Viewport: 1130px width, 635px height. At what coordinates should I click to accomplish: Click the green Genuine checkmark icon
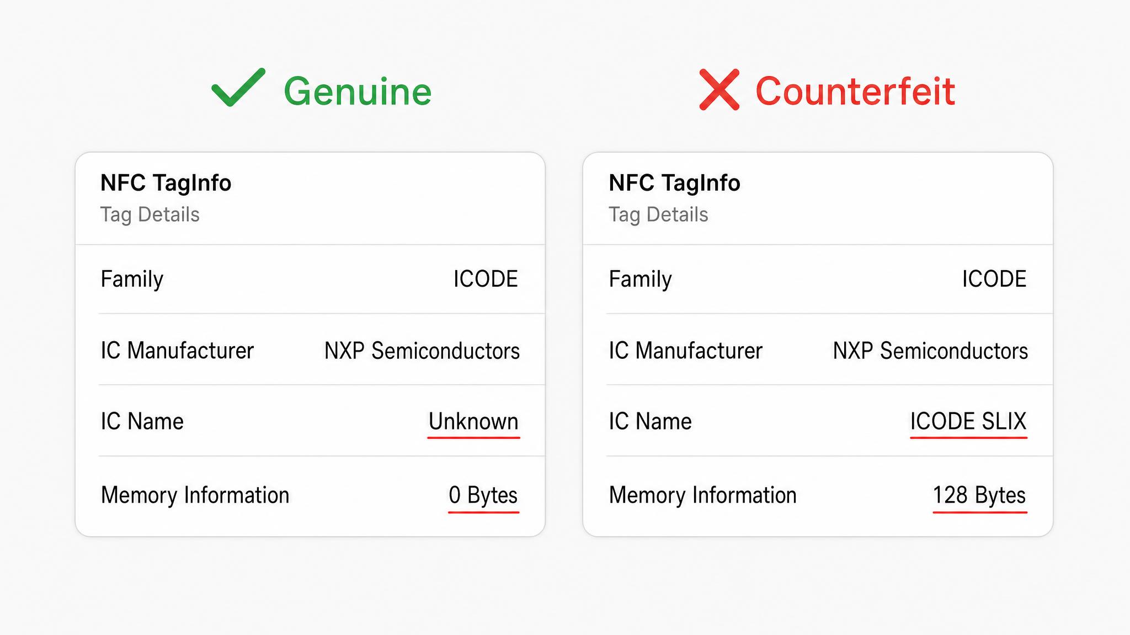(x=238, y=87)
